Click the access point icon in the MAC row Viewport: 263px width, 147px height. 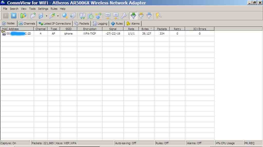tap(4, 33)
